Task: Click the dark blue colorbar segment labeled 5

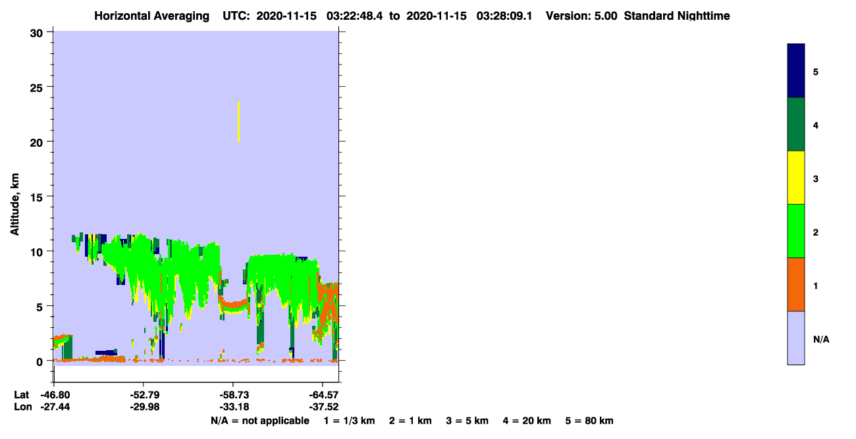Action: click(x=796, y=71)
